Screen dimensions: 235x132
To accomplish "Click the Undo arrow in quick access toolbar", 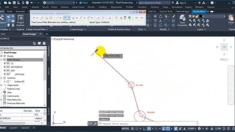I will click(32, 3).
